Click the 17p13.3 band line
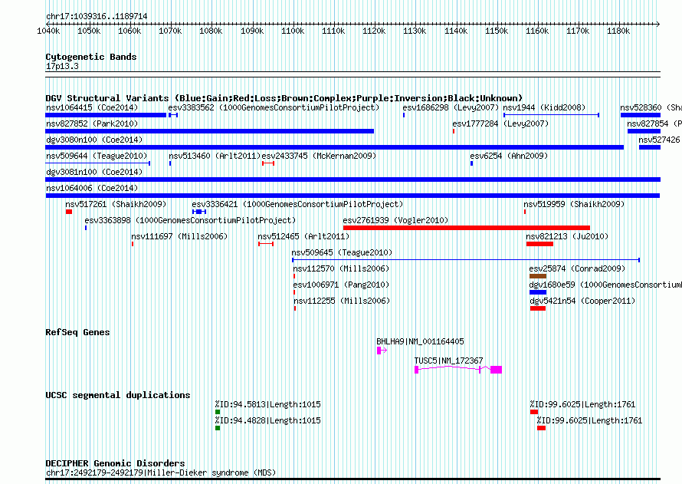This screenshot has width=682, height=484. pyautogui.click(x=352, y=74)
